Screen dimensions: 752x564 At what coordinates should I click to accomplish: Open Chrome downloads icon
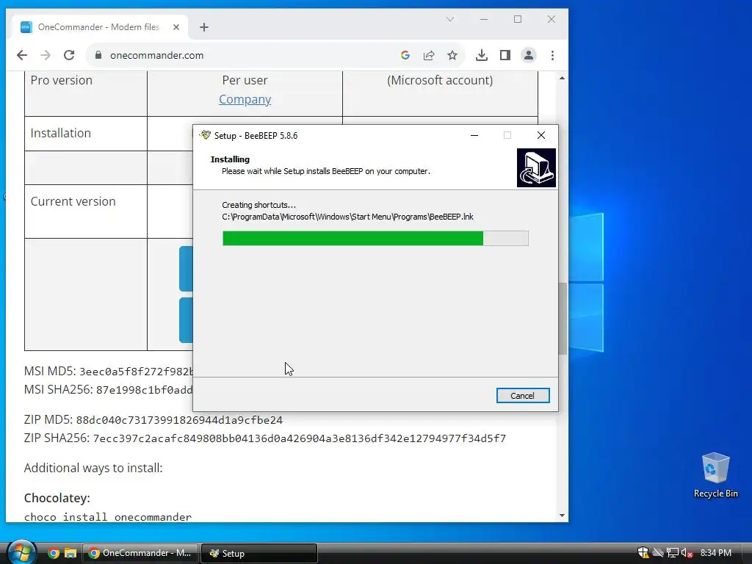(x=482, y=55)
